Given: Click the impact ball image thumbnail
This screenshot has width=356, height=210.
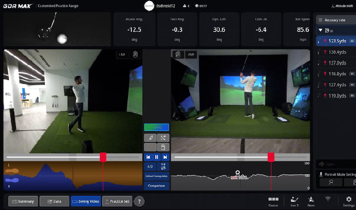Looking at the screenshot, I should point(57,29).
